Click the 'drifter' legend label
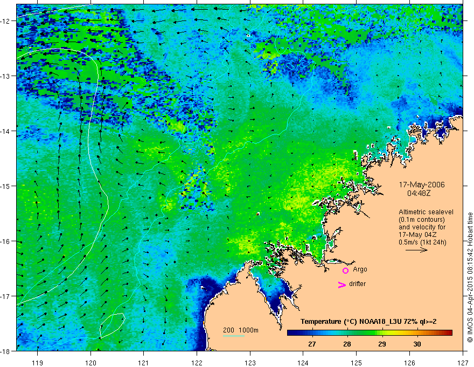 [357, 284]
